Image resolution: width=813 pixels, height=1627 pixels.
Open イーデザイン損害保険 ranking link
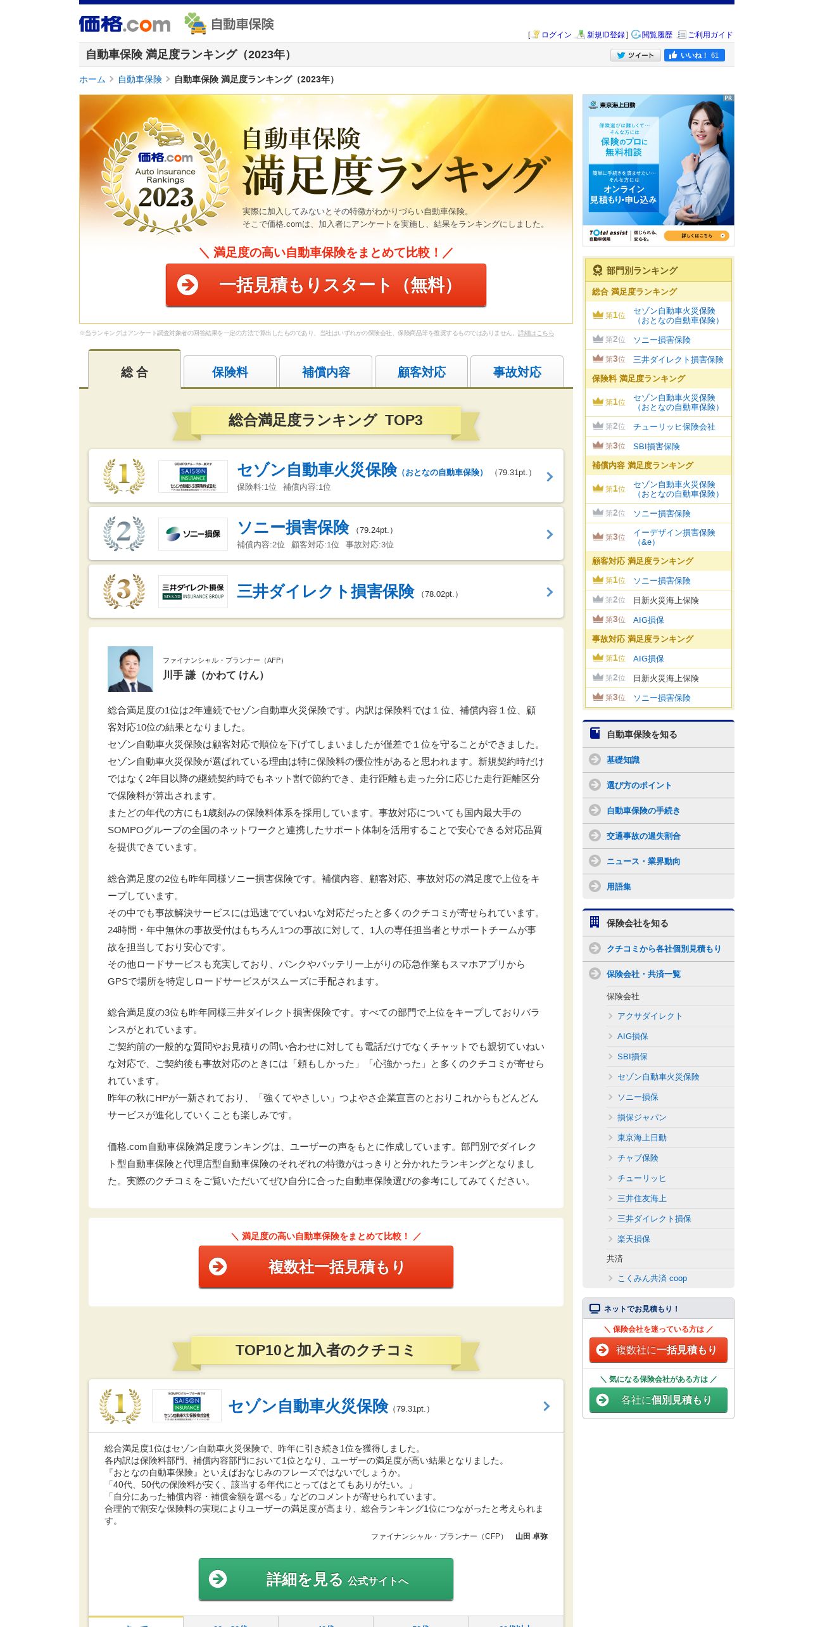674,537
